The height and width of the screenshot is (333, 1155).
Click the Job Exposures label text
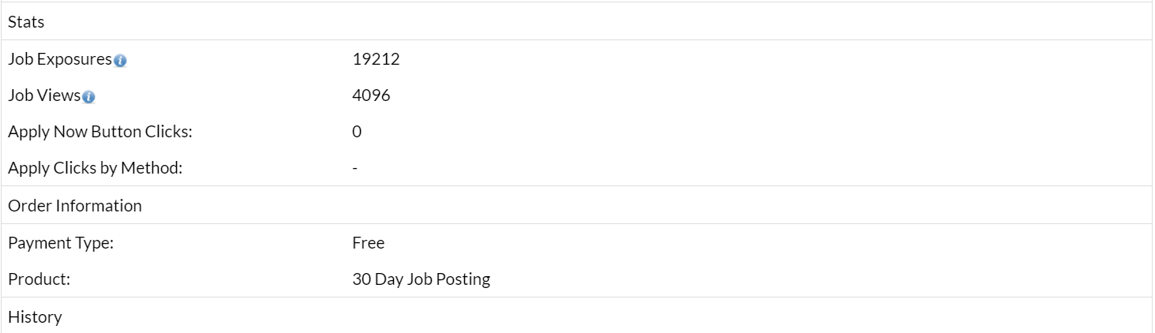pyautogui.click(x=60, y=59)
